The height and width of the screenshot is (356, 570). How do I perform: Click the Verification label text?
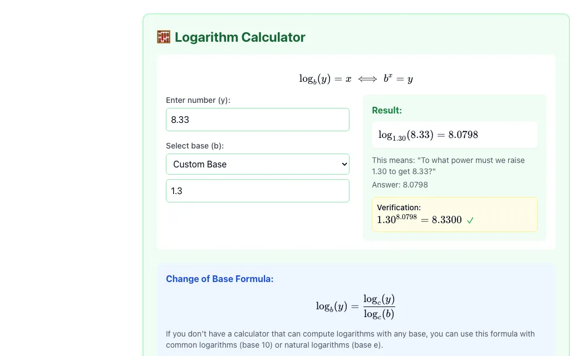[x=399, y=207]
